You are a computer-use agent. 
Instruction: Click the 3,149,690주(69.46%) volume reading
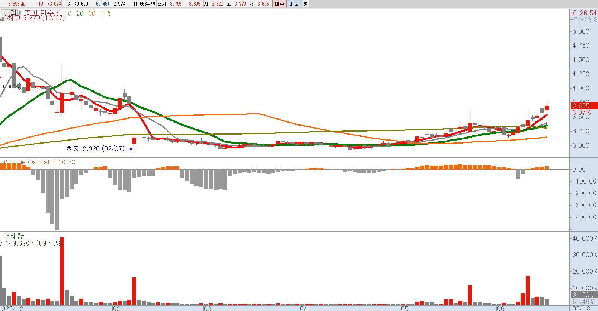[31, 243]
